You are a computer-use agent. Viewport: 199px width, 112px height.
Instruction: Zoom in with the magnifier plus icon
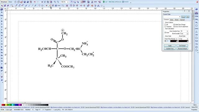pos(55,2)
